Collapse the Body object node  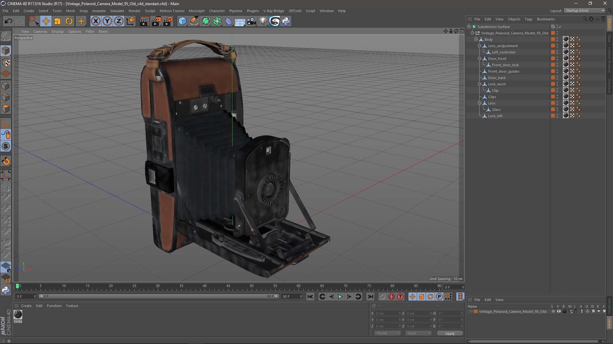coord(476,39)
